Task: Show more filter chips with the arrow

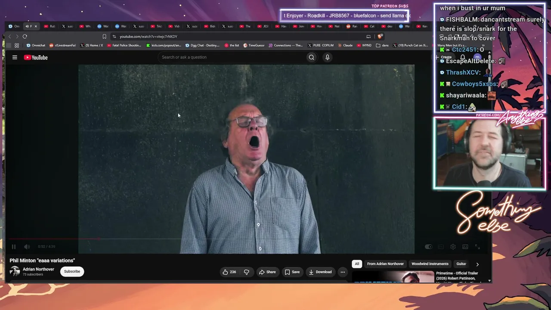Action: click(477, 264)
